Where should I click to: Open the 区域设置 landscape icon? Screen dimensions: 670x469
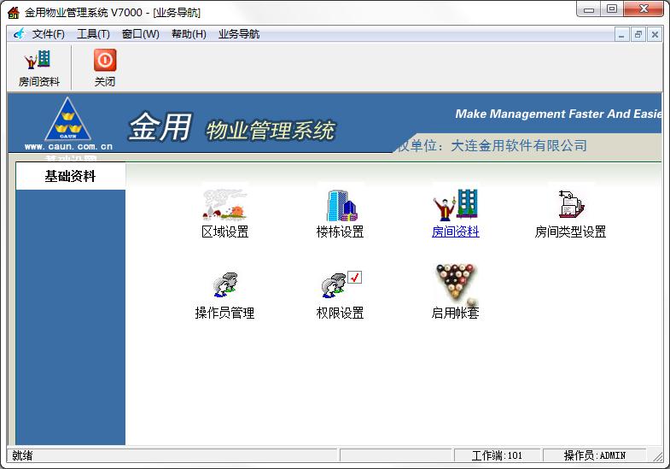tap(224, 204)
